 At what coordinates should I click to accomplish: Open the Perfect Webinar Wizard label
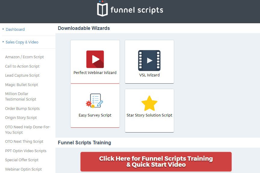(95, 73)
